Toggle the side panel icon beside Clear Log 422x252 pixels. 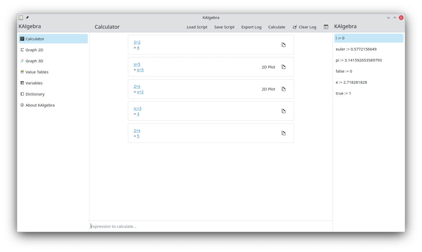click(326, 27)
